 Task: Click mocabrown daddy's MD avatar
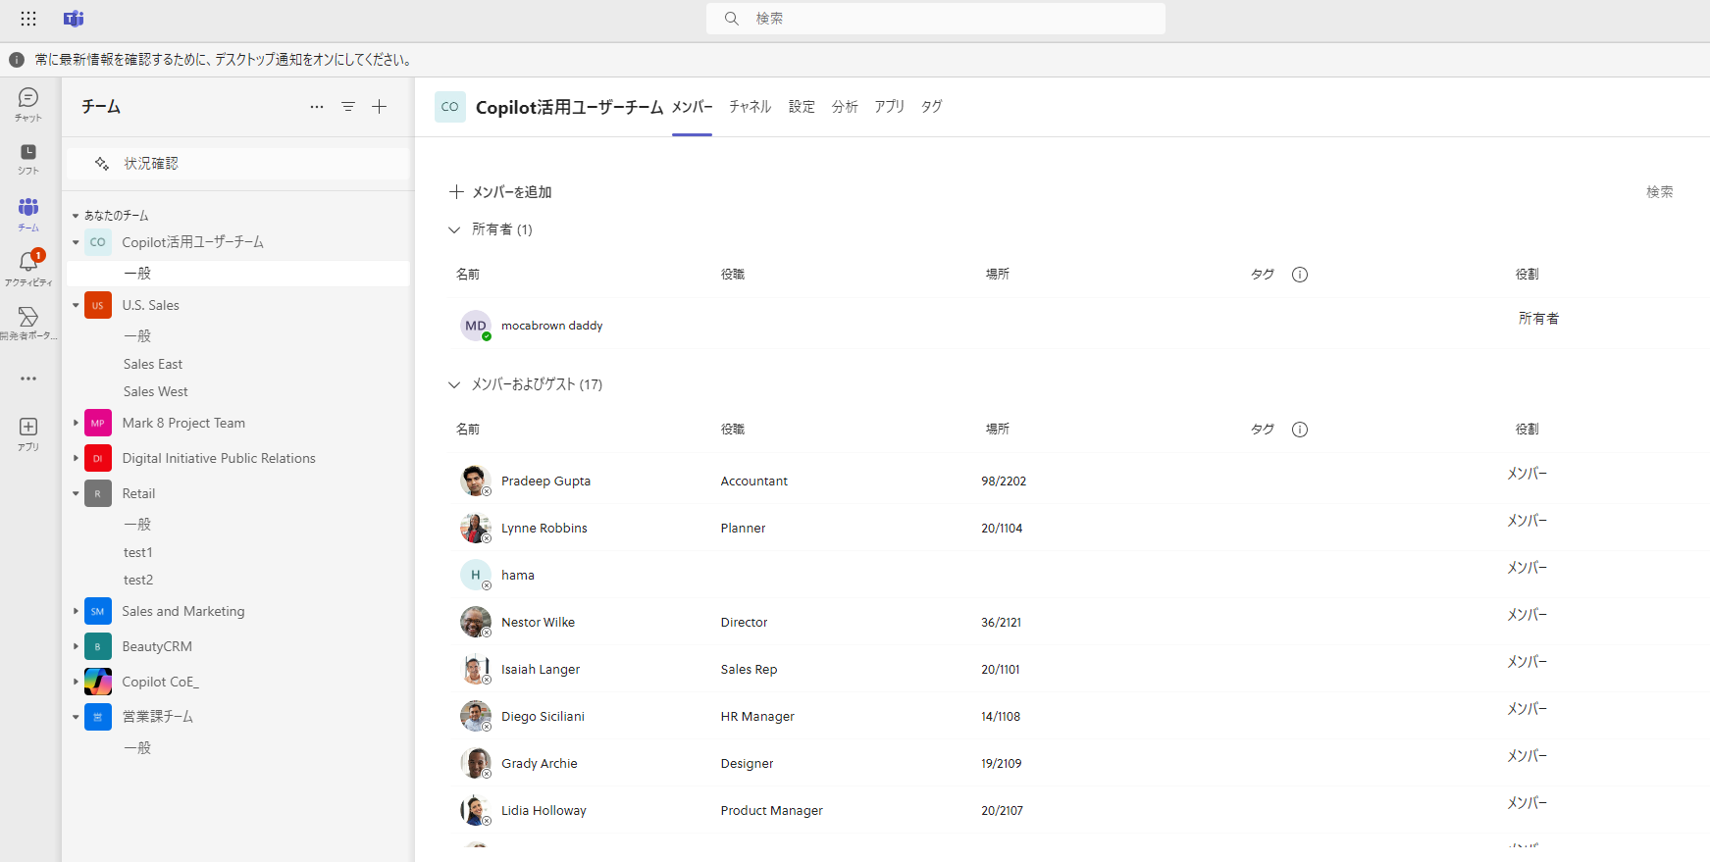click(476, 326)
